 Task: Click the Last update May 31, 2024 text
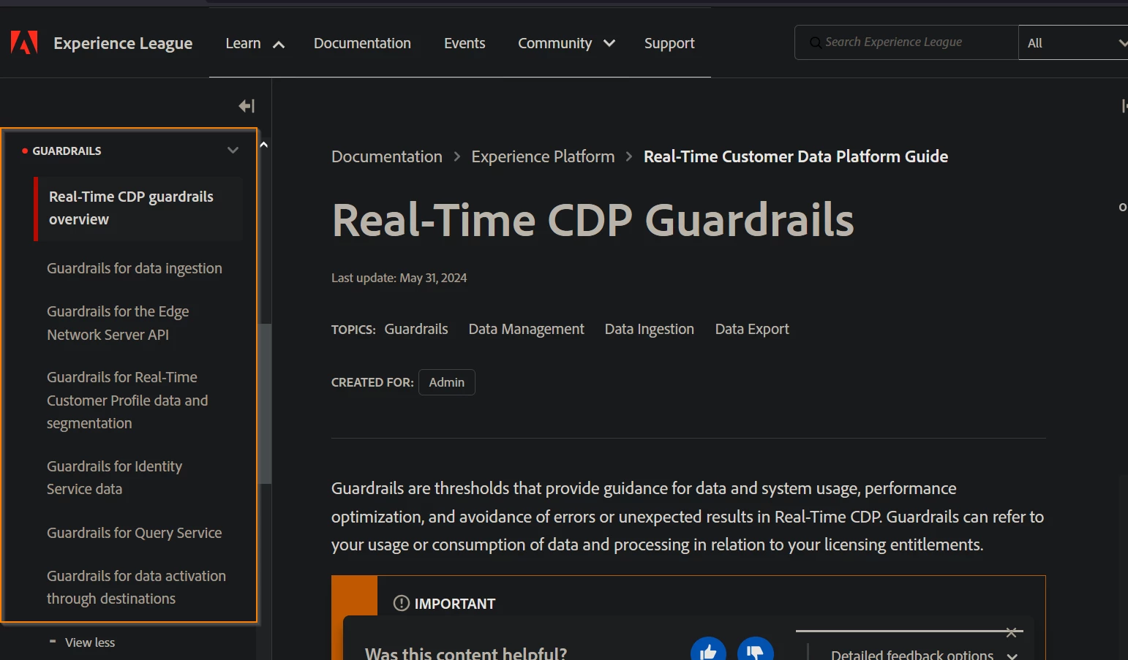(x=399, y=278)
